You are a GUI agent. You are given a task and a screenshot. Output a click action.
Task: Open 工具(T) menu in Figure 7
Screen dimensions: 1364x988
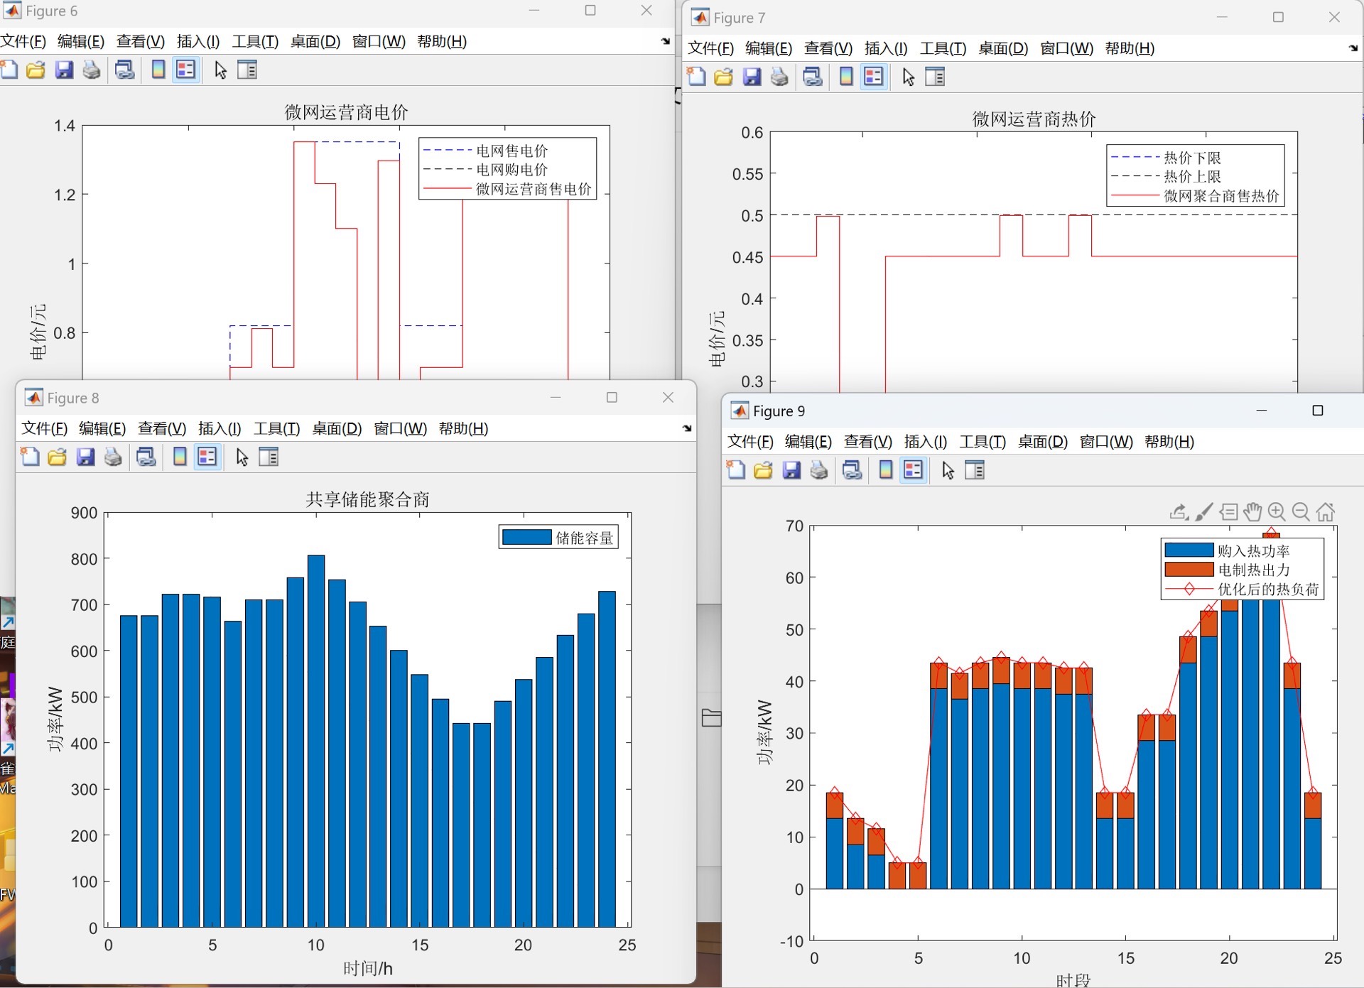[x=943, y=48]
